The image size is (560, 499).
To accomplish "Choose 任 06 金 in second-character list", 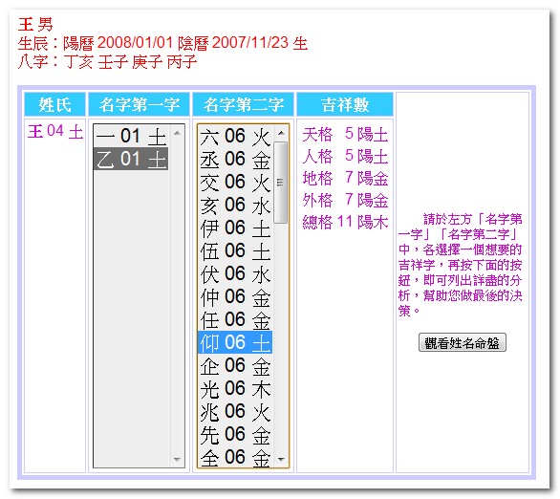I will click(x=236, y=319).
